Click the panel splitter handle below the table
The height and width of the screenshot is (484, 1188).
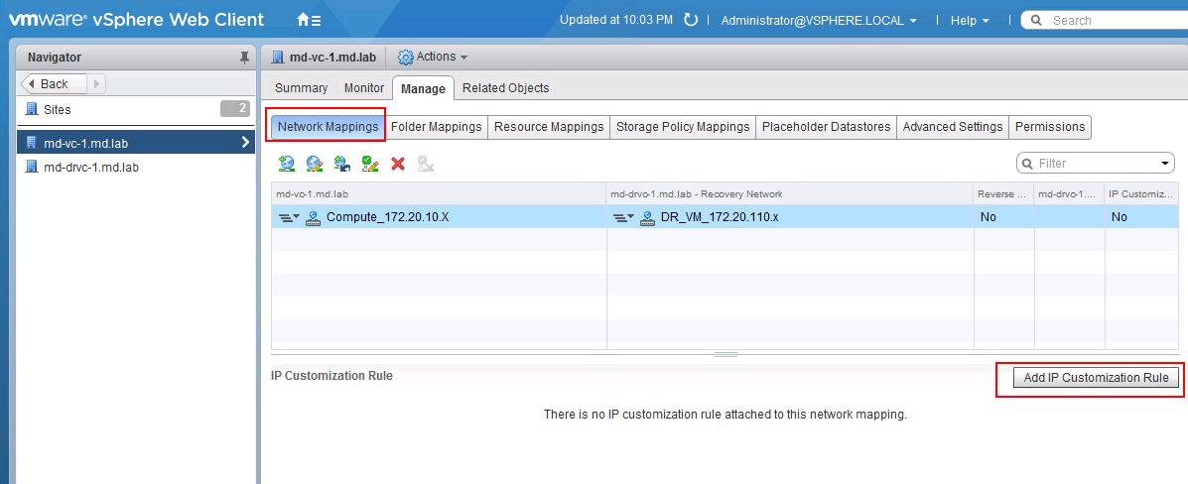point(726,354)
